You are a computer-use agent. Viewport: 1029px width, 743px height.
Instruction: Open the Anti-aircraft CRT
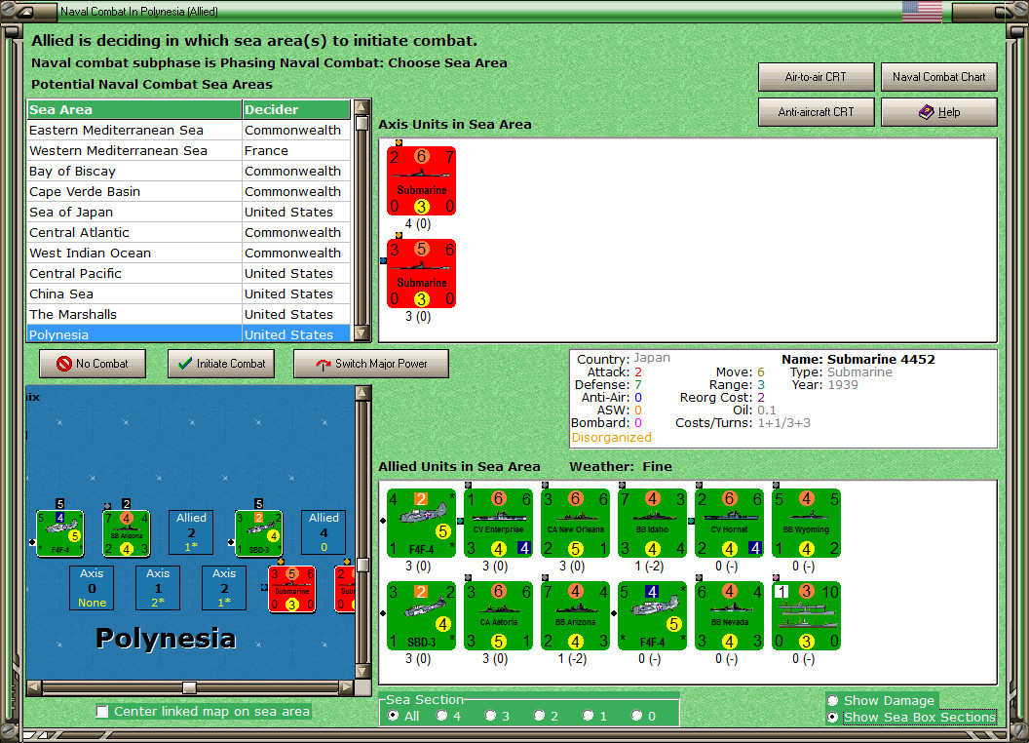[817, 112]
